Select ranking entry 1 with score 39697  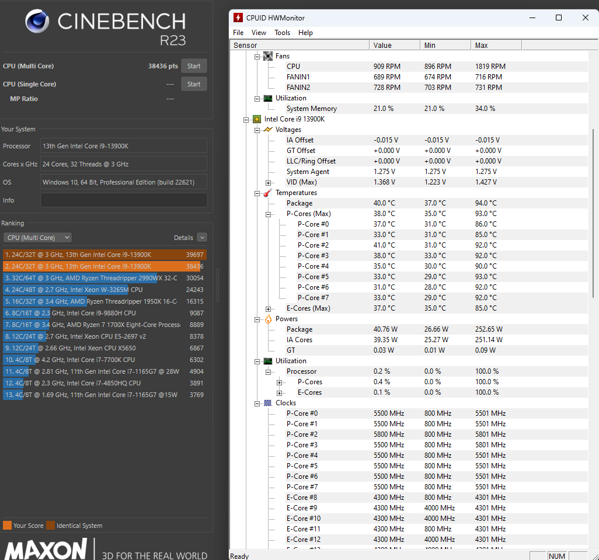tap(105, 255)
